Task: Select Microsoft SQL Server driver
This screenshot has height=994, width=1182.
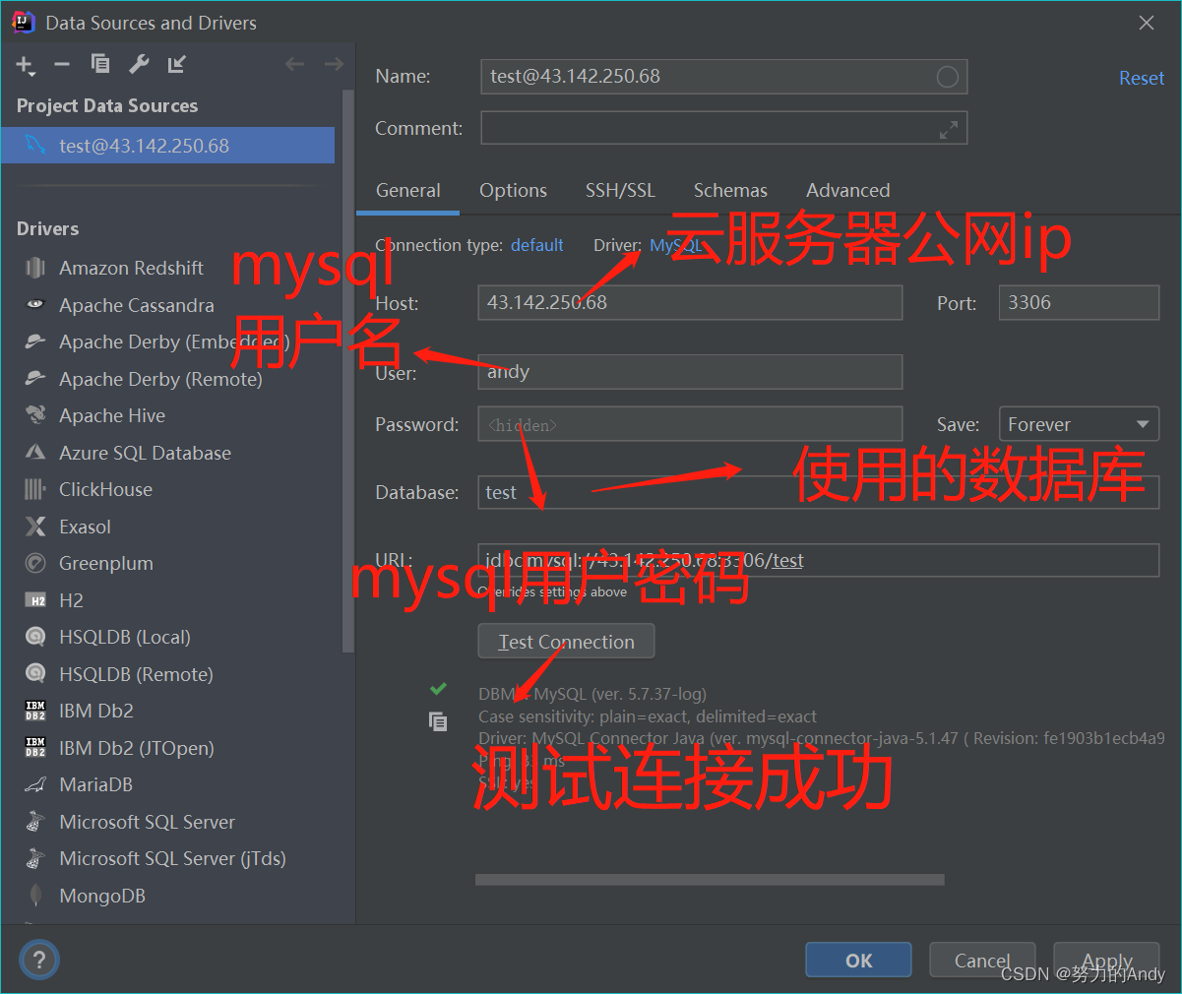Action: [147, 822]
